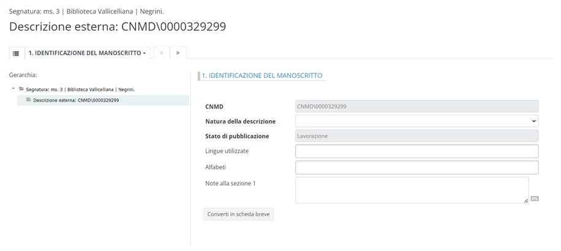561x251 pixels.
Task: Click into the Alfabeti field
Action: 416,167
